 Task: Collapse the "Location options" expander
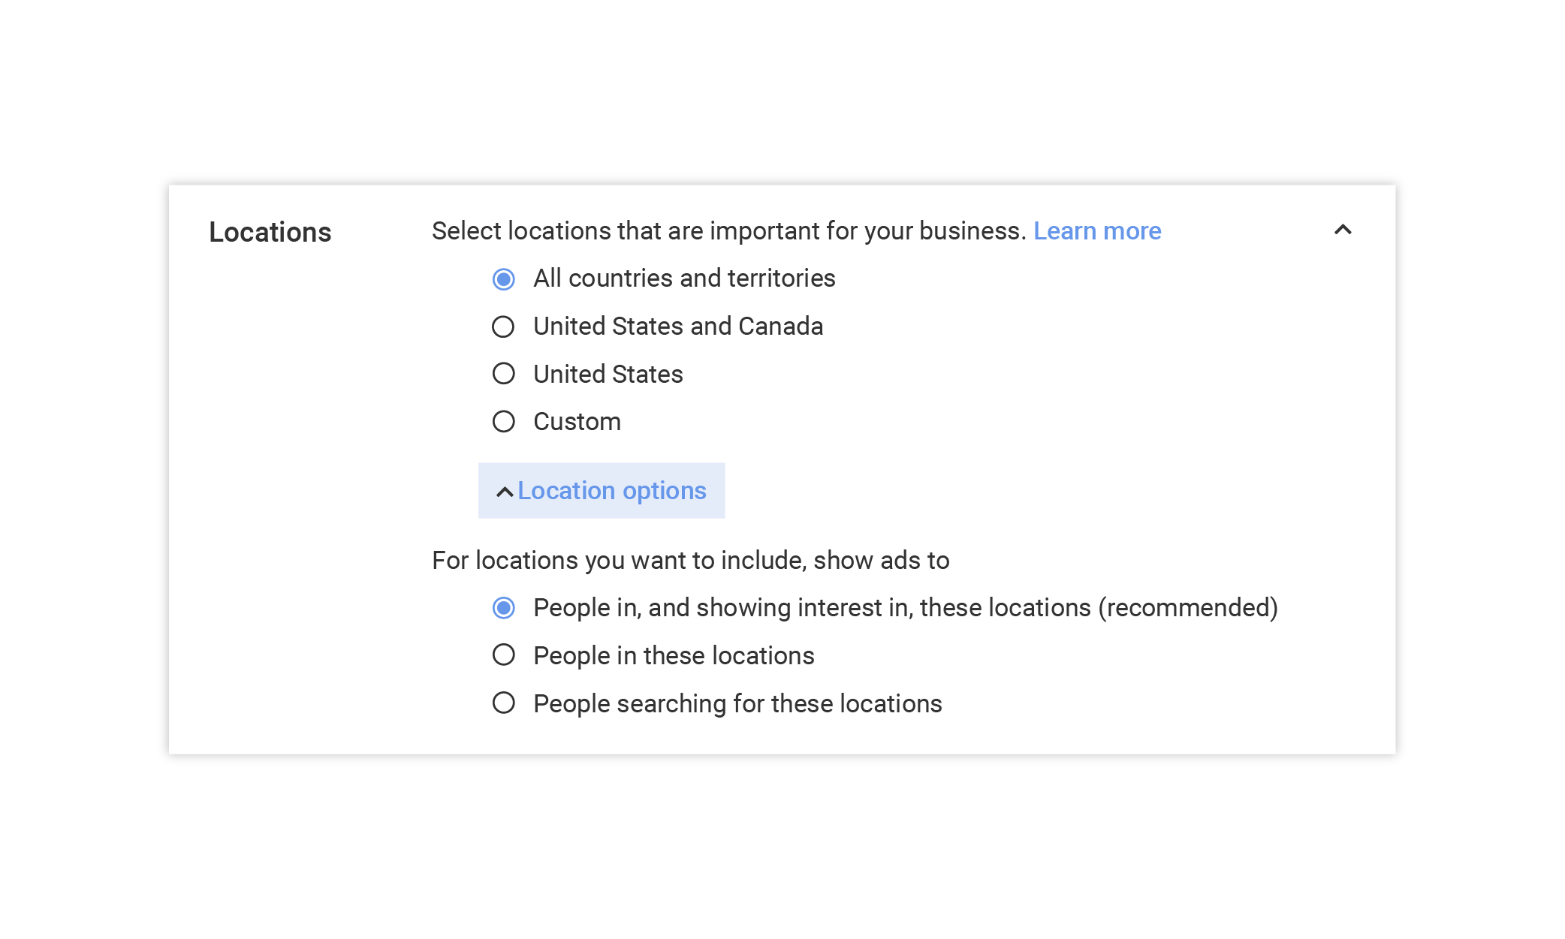[x=611, y=491]
